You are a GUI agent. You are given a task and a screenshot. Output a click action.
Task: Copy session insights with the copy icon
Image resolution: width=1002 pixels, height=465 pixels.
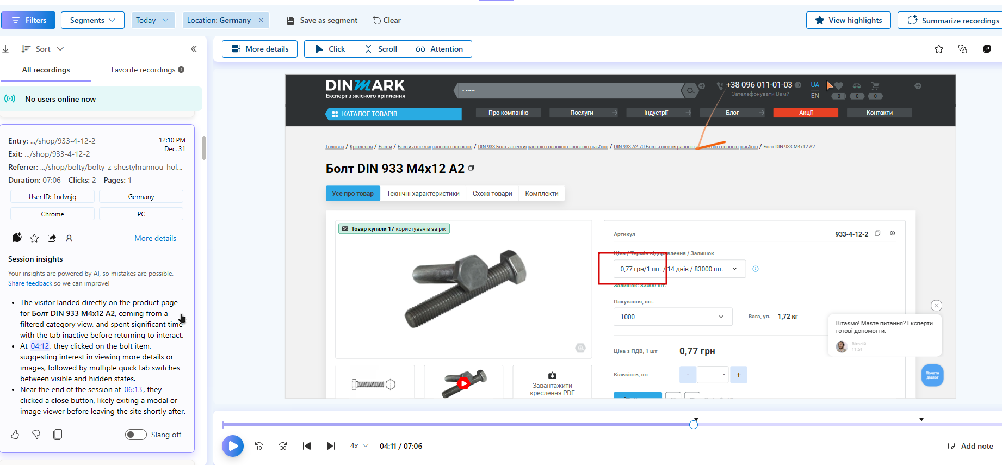(58, 434)
